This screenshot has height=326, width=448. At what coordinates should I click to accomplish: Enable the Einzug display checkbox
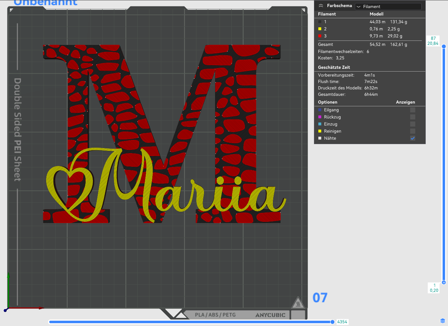413,124
